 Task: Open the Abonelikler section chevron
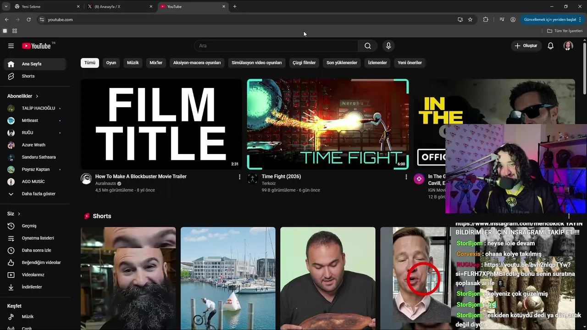point(37,96)
